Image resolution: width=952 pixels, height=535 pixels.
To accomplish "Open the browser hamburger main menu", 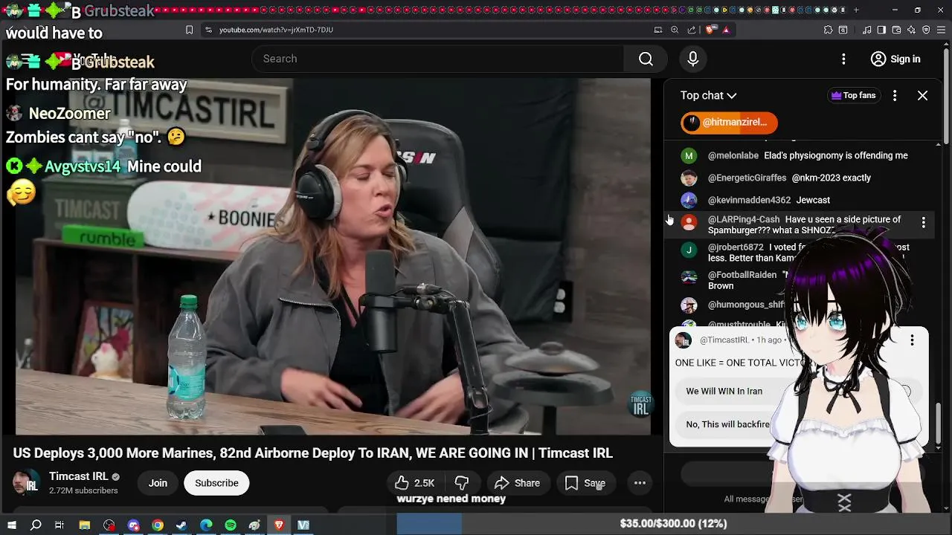I will (941, 30).
